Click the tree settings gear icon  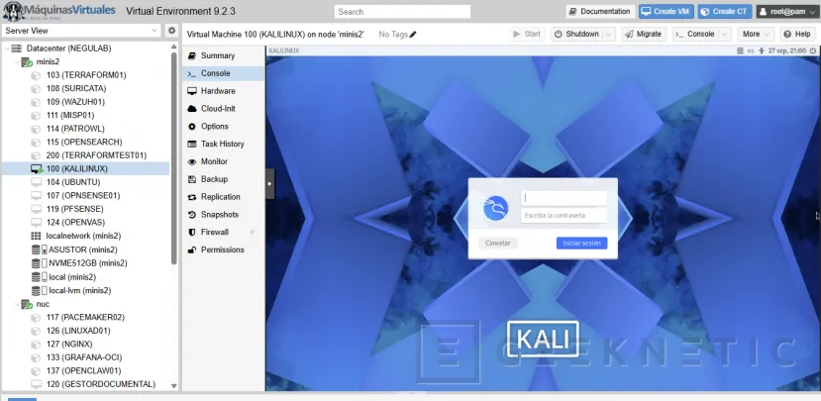click(171, 31)
